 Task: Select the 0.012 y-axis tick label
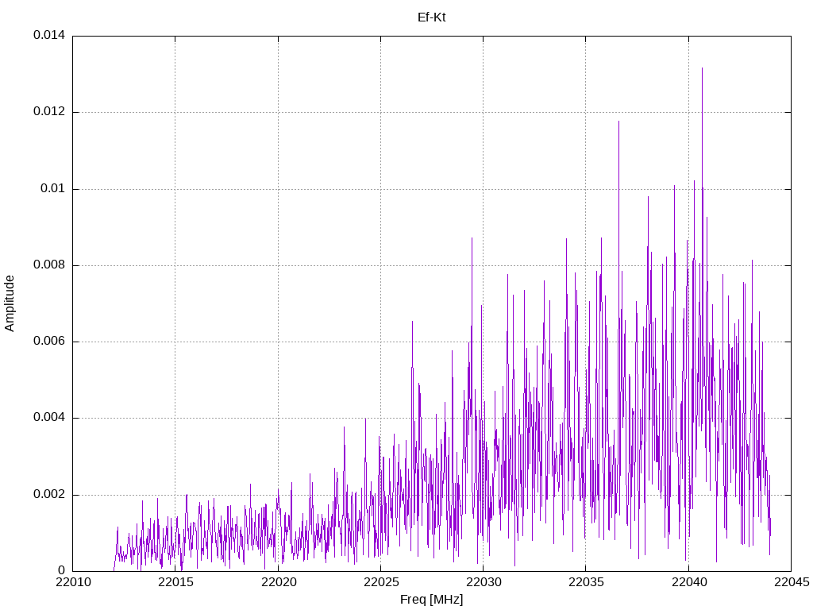point(48,112)
